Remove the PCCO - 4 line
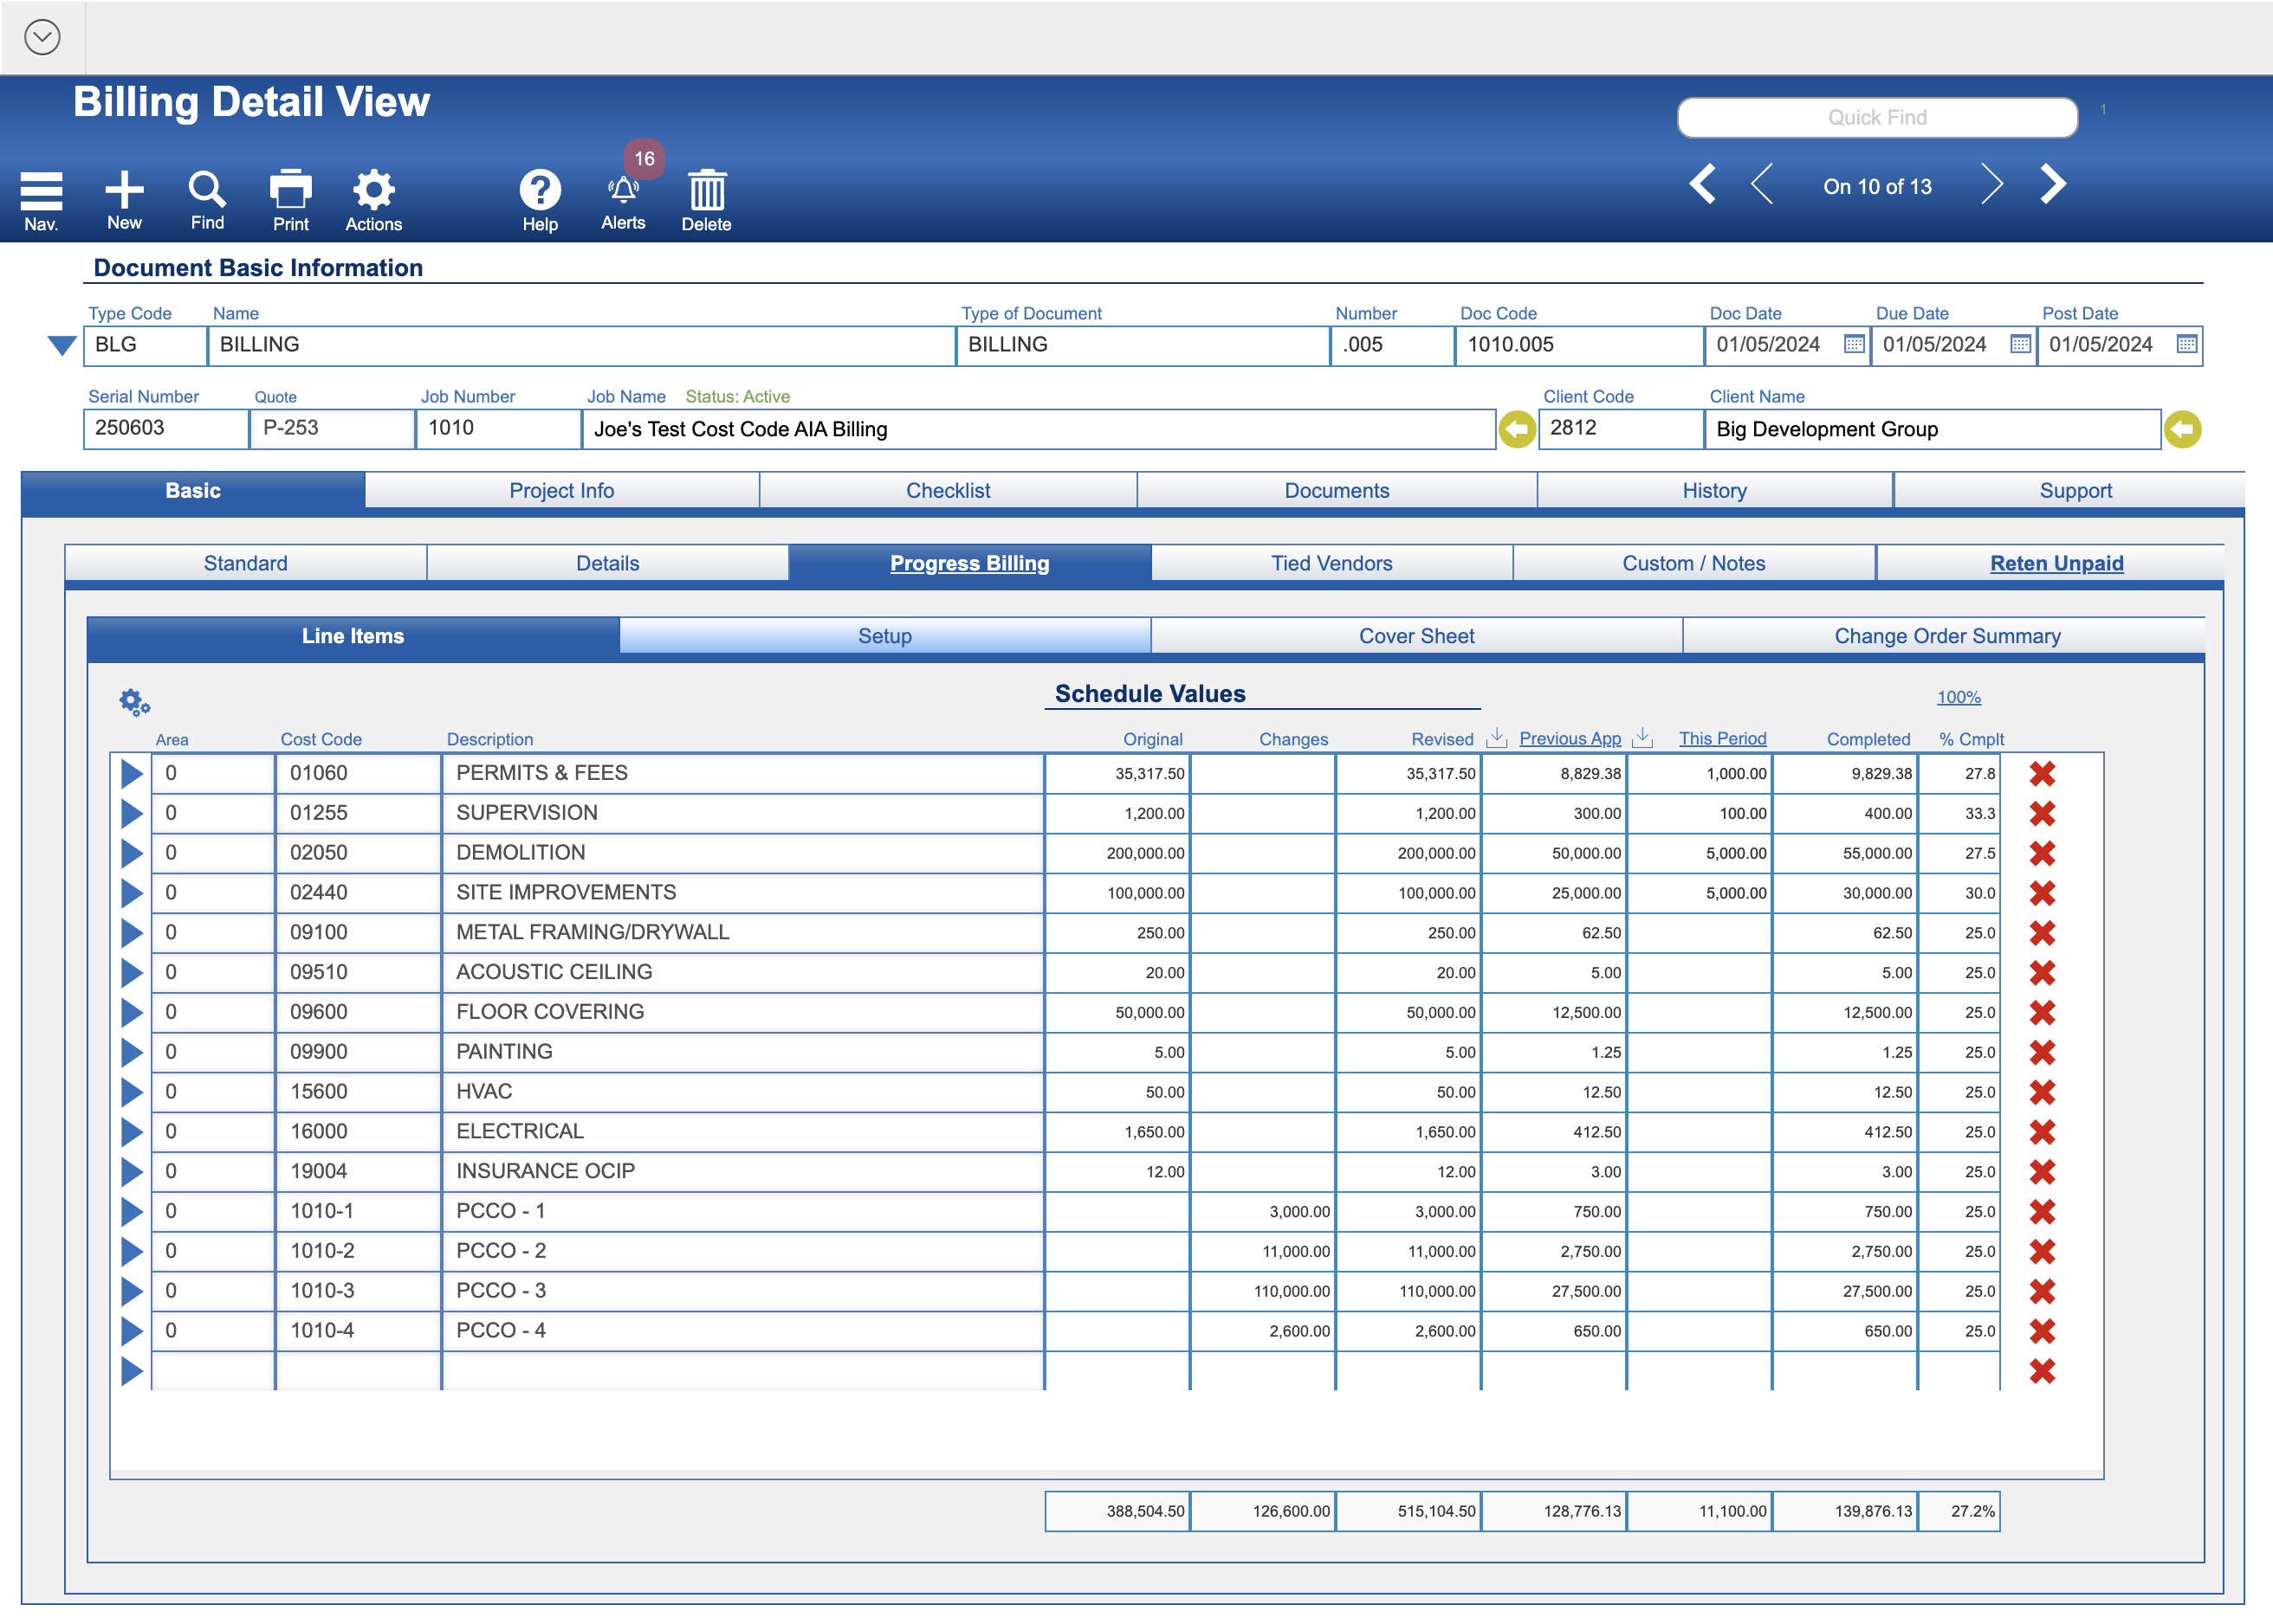2273x1624 pixels. (2042, 1331)
